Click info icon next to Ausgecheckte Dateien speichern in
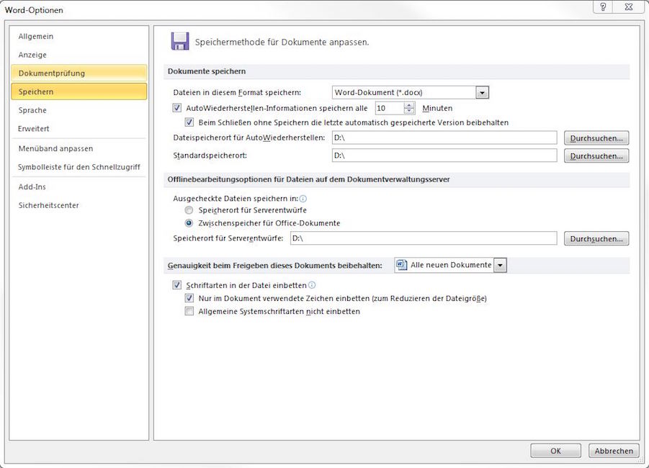The height and width of the screenshot is (468, 649). 303,199
